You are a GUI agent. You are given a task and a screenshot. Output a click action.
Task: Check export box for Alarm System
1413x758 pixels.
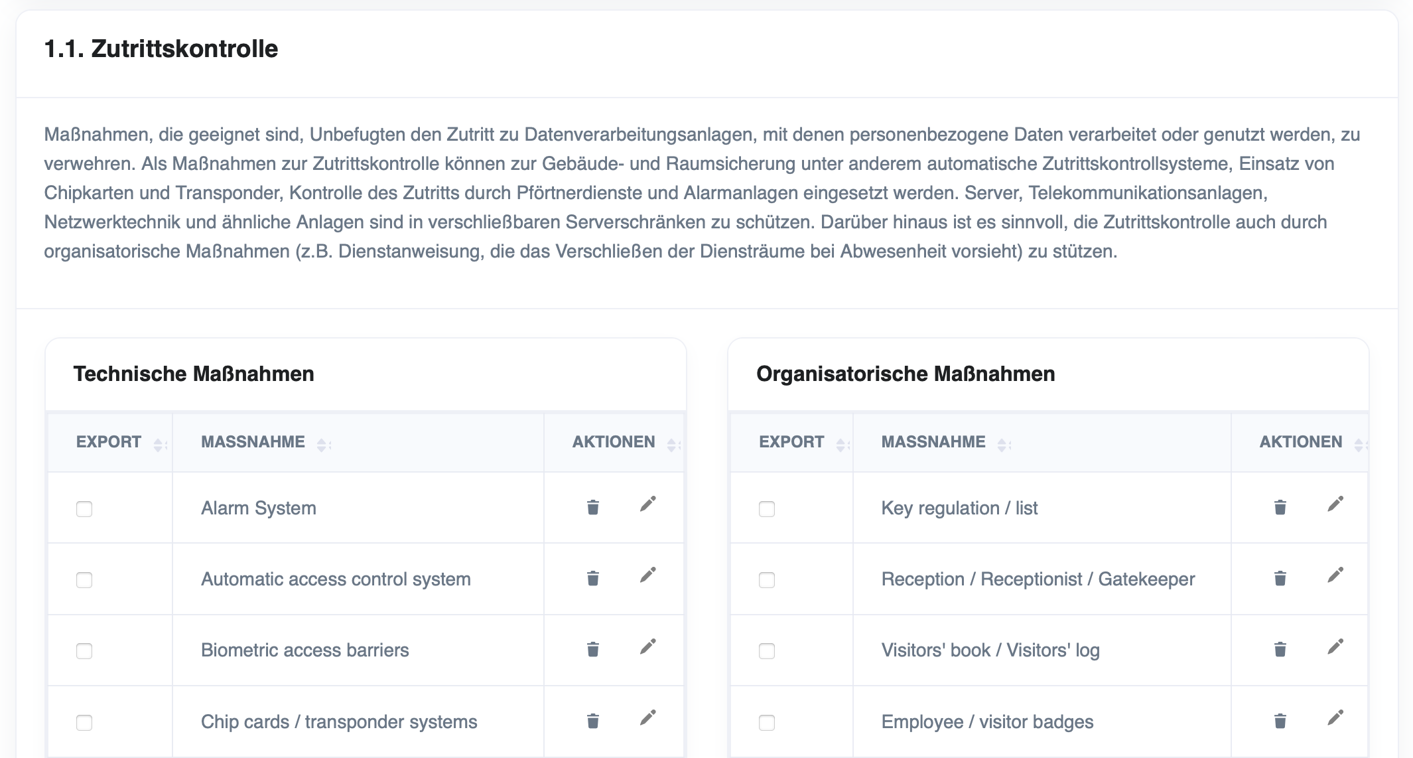pyautogui.click(x=84, y=509)
